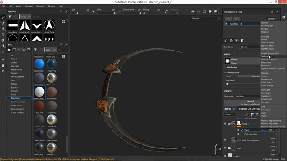Open the Viewport menu
This screenshot has height=161, width=287.
(x=40, y=6)
